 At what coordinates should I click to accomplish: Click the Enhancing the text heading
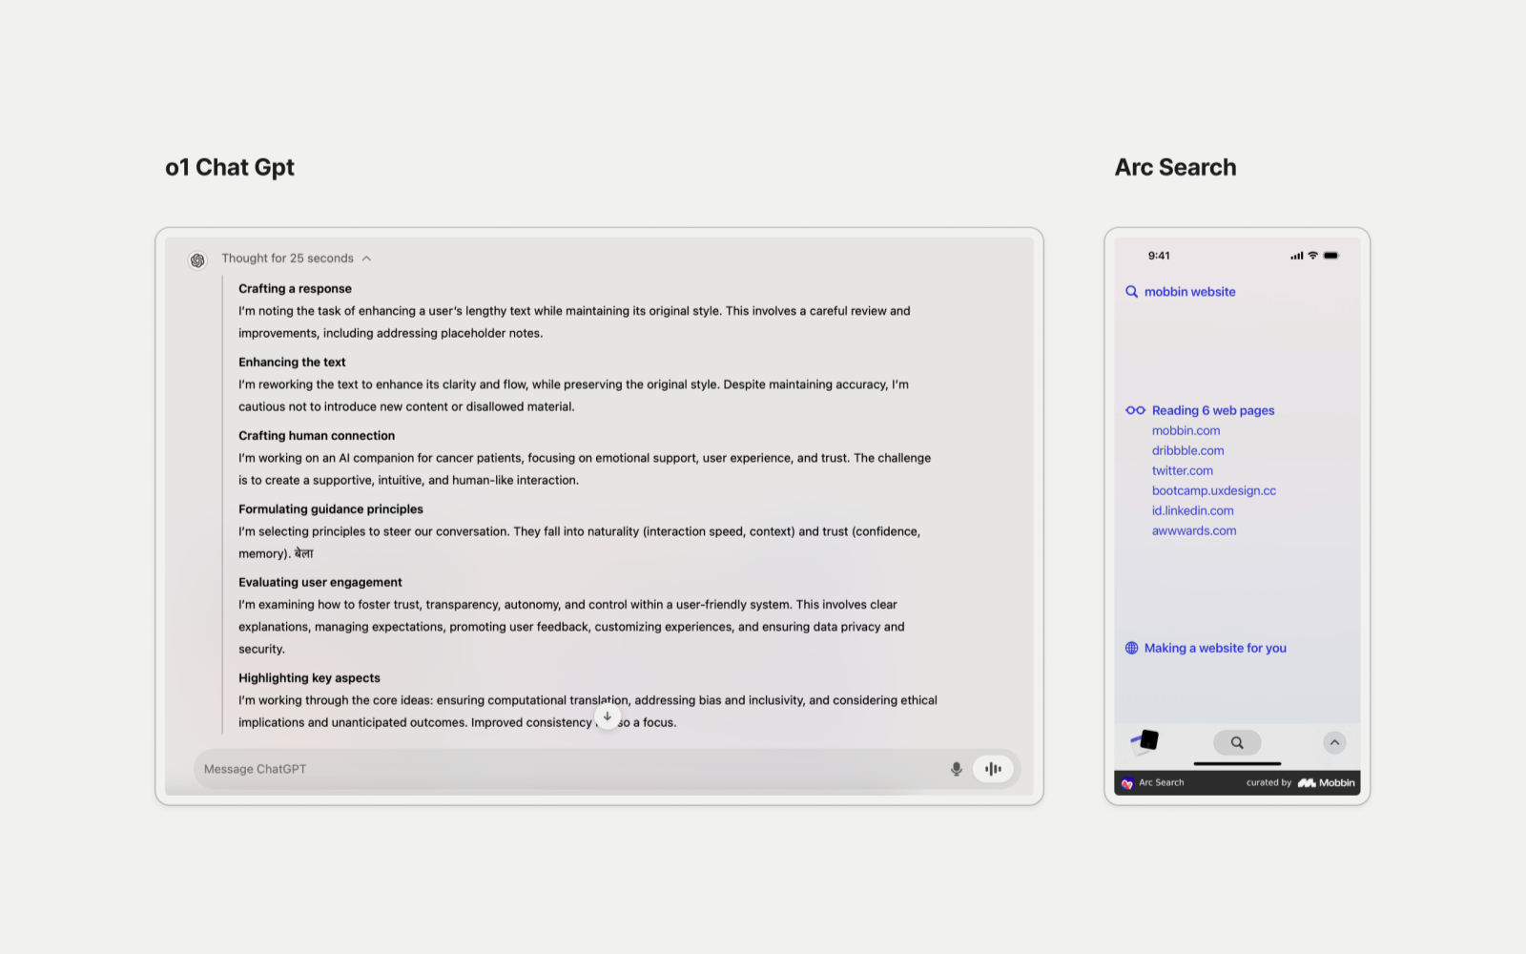pyautogui.click(x=292, y=362)
